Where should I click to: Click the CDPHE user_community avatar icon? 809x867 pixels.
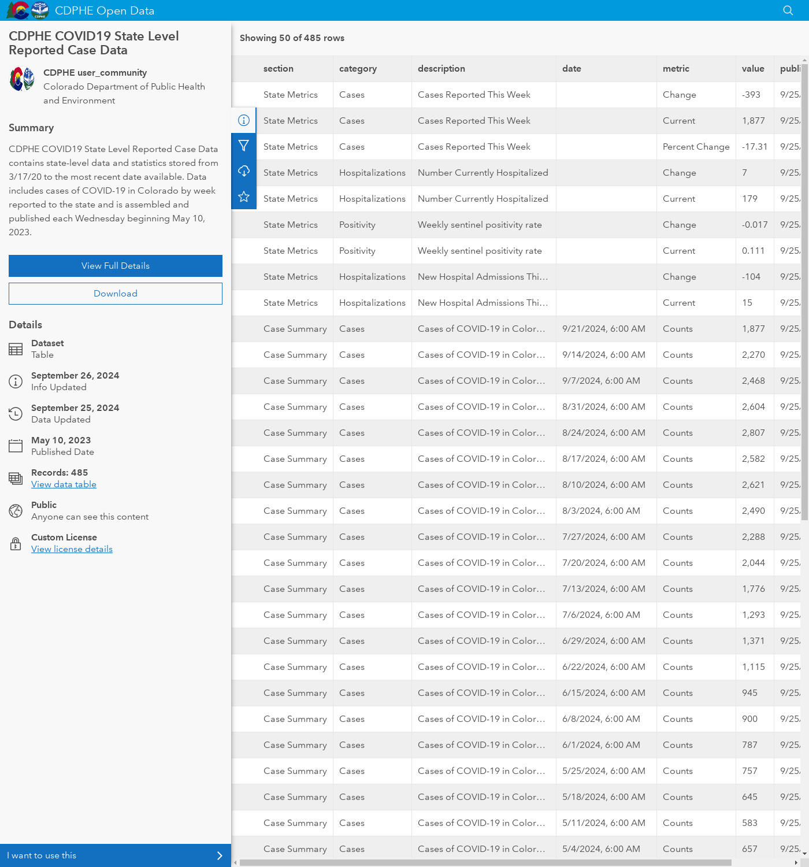[22, 79]
